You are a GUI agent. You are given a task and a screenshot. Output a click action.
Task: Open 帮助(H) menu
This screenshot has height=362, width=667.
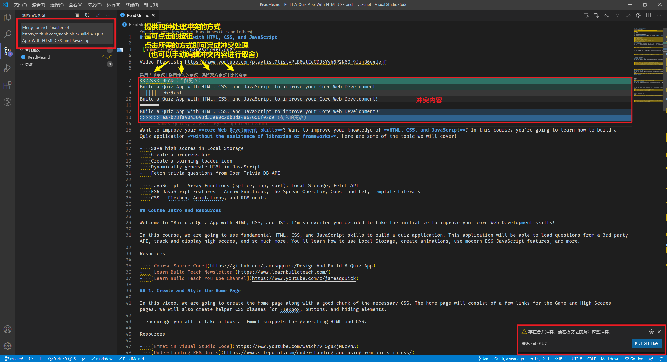[x=151, y=5]
